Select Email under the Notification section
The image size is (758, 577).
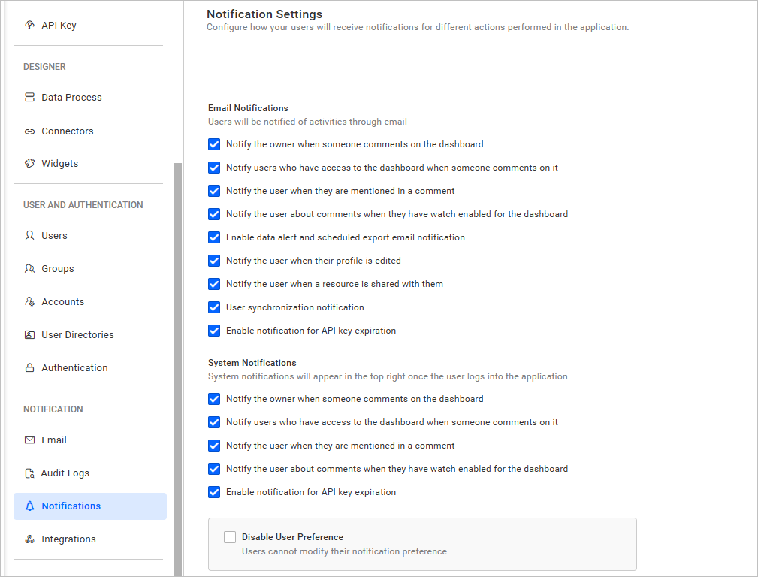[x=56, y=440]
